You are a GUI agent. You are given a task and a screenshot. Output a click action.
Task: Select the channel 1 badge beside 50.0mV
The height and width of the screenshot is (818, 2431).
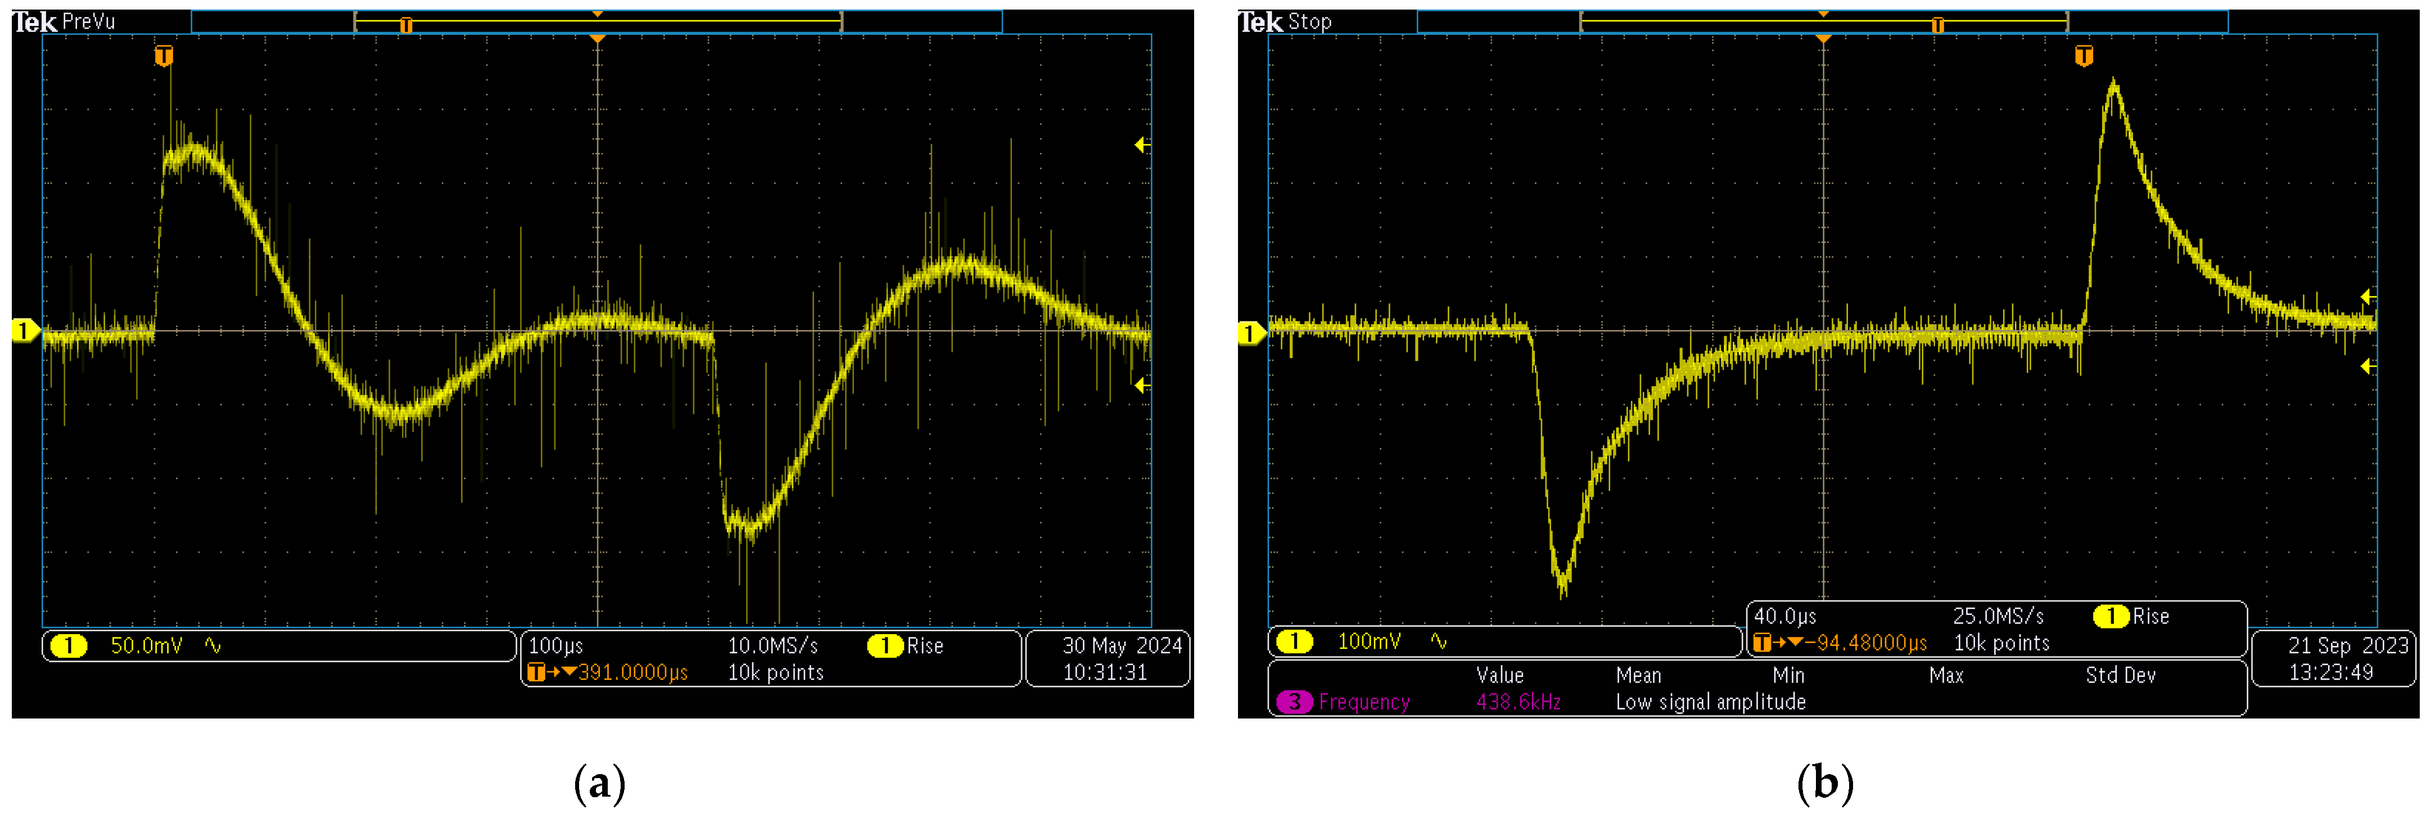click(x=68, y=647)
